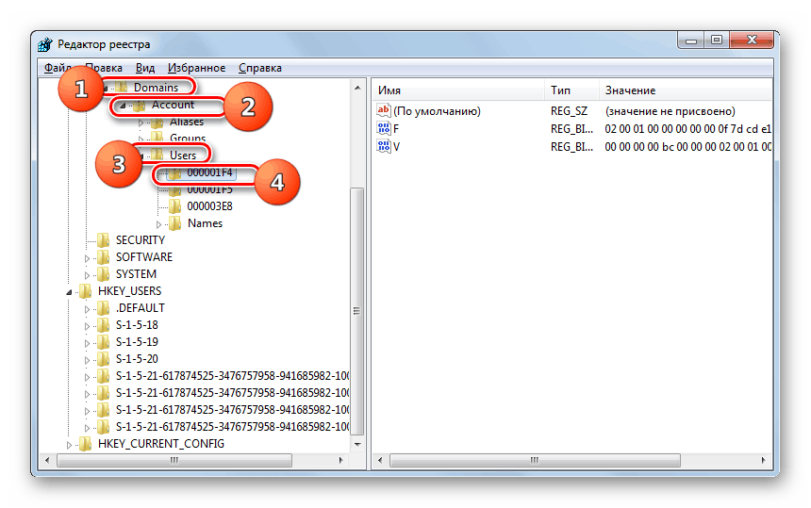This screenshot has height=508, width=811.
Task: Open the Правка menu
Action: point(104,68)
